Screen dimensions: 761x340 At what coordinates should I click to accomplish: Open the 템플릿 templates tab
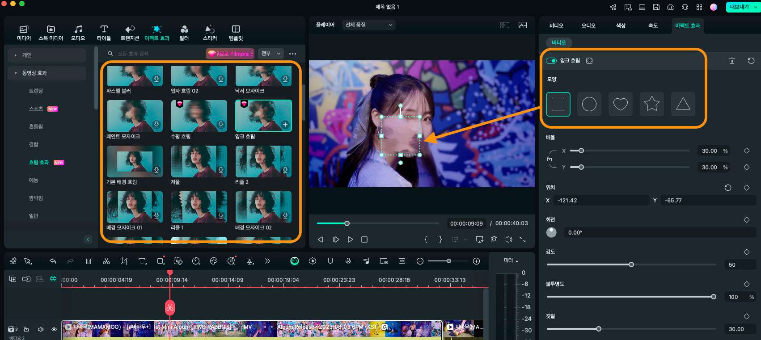pyautogui.click(x=236, y=33)
